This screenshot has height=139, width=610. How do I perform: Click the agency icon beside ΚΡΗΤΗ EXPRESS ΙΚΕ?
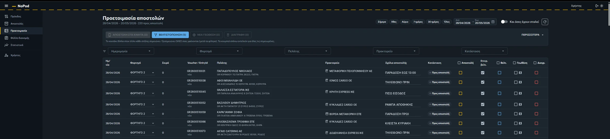pyautogui.click(x=327, y=92)
